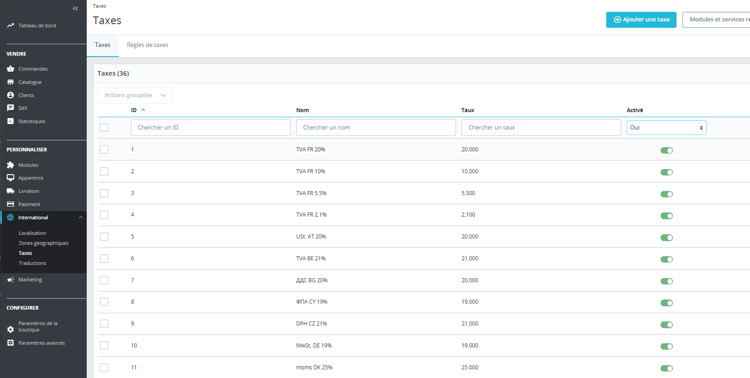Click the Clients person icon
Viewport: 750px width, 378px height.
10,95
